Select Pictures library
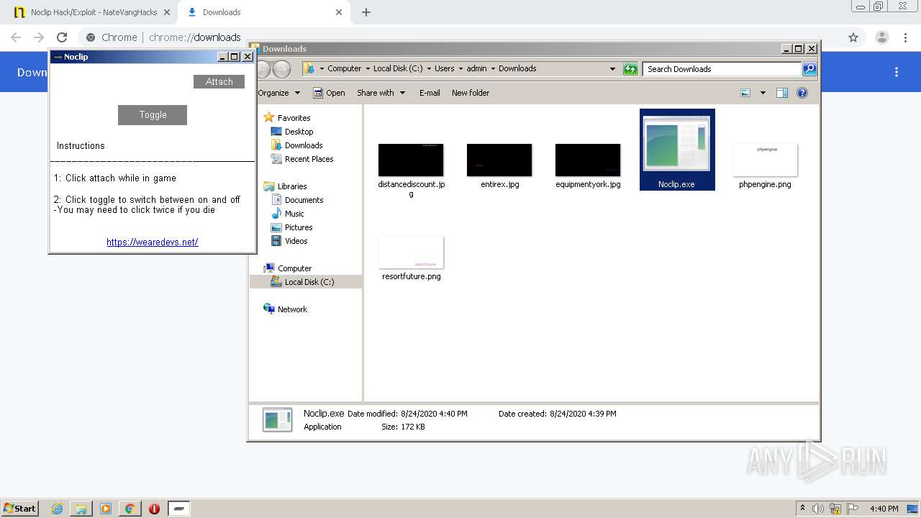Screen dimensions: 921x518 coord(298,227)
